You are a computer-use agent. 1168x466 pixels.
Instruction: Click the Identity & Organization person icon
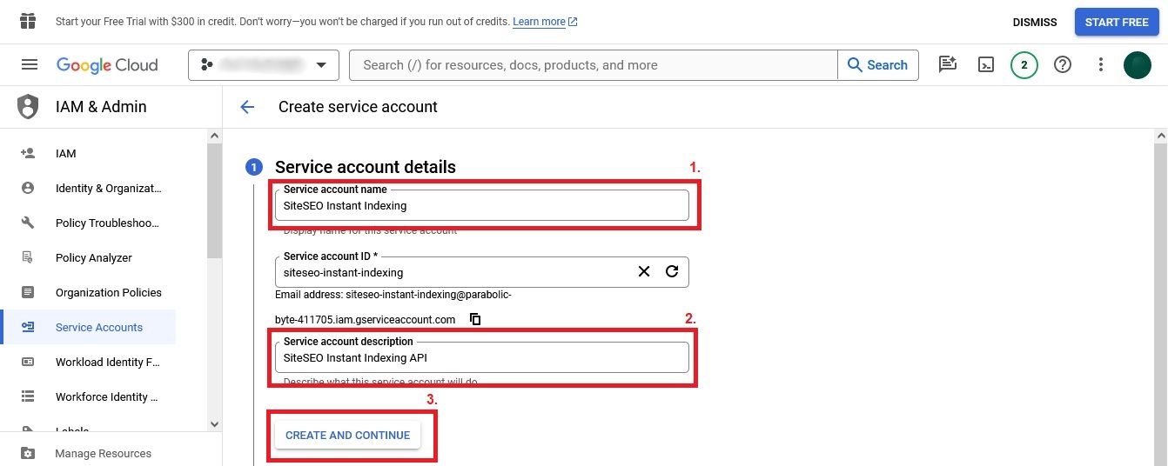point(28,188)
